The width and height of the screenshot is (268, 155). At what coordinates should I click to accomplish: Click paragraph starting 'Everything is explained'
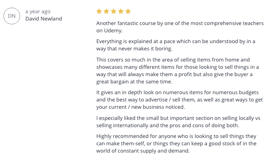click(176, 45)
